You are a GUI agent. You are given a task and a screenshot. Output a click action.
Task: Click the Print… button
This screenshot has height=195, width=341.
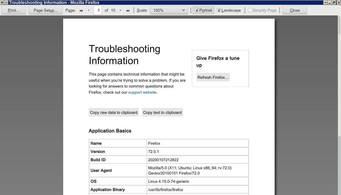[x=14, y=10]
